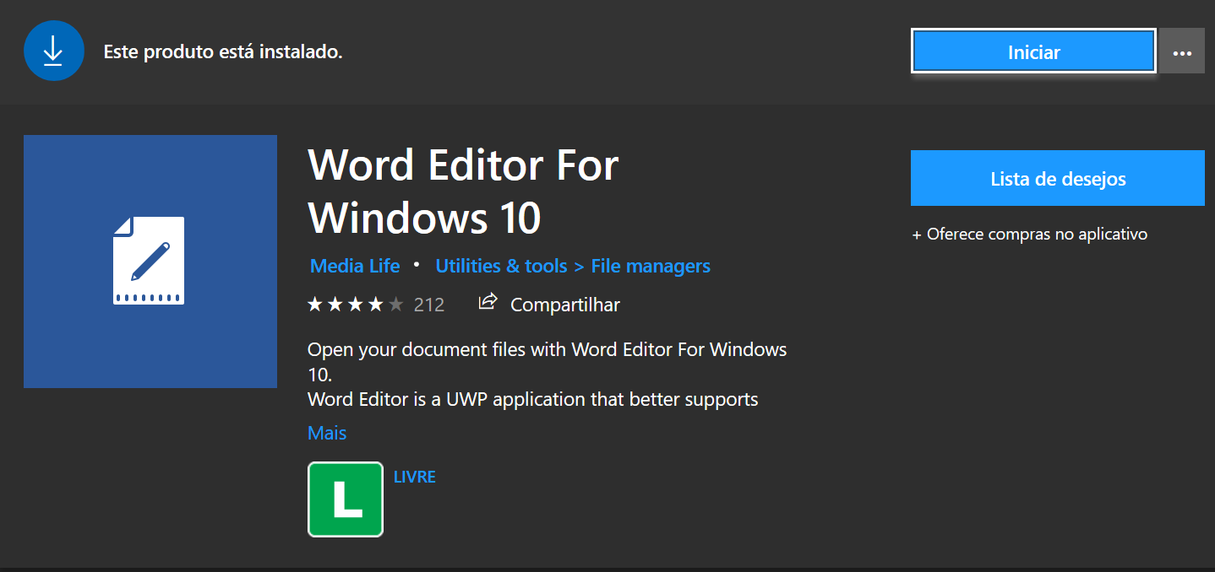
Task: Click the Compartilhar label
Action: point(565,305)
